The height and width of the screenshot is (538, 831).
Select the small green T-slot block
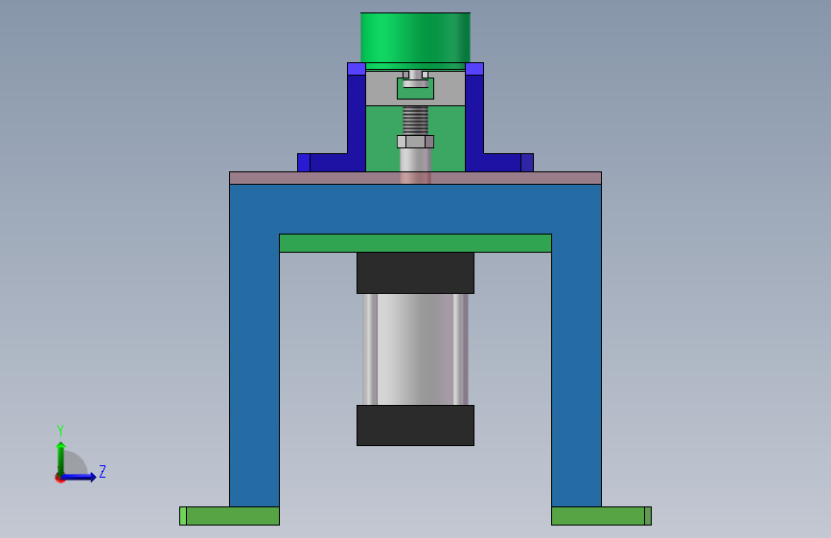tap(416, 93)
